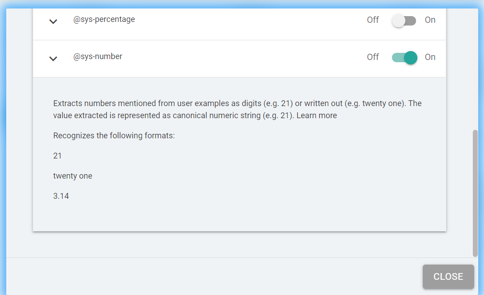Click the scrollbar track above the thumb
Viewport: 484px width, 295px height.
coord(475,67)
